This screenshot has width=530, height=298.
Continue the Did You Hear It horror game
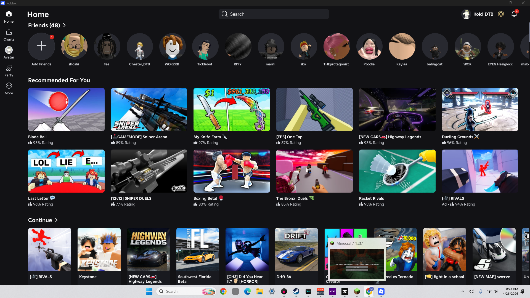click(247, 249)
